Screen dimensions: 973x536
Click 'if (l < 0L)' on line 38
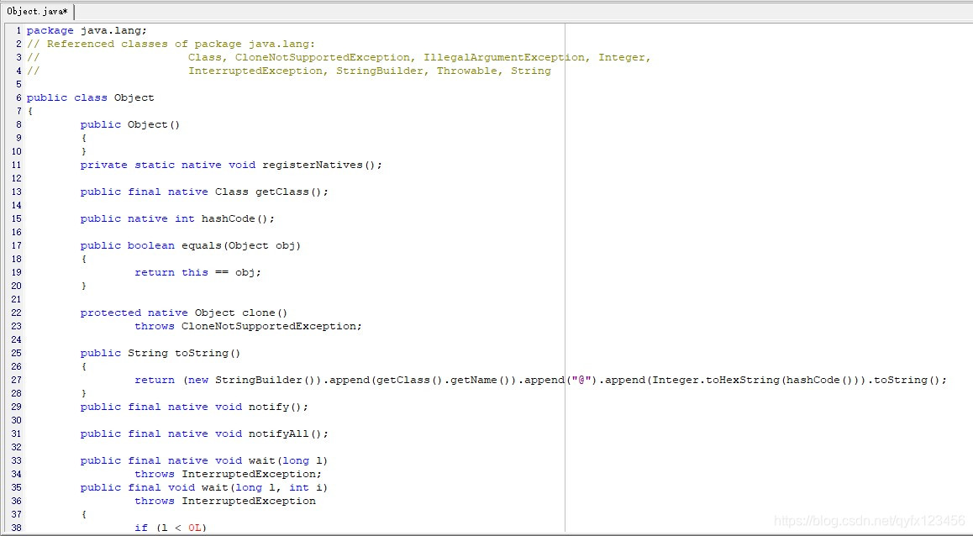point(171,528)
